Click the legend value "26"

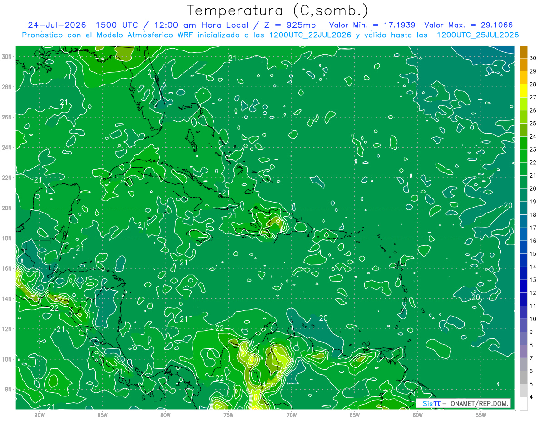533,110
